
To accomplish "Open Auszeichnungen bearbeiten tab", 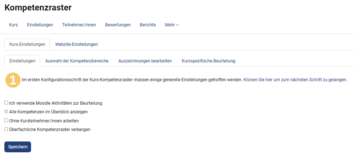I will coord(145,61).
